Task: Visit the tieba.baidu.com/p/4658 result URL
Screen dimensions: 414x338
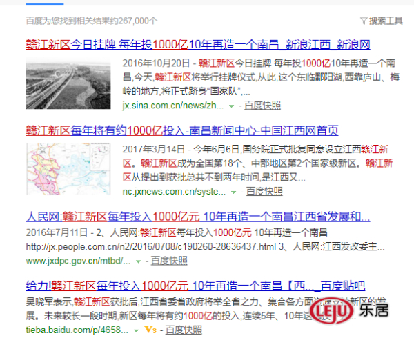Action: [x=77, y=330]
